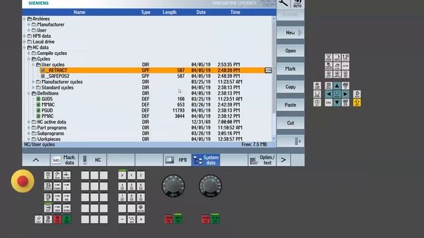Open the NC softkey

tap(93, 160)
